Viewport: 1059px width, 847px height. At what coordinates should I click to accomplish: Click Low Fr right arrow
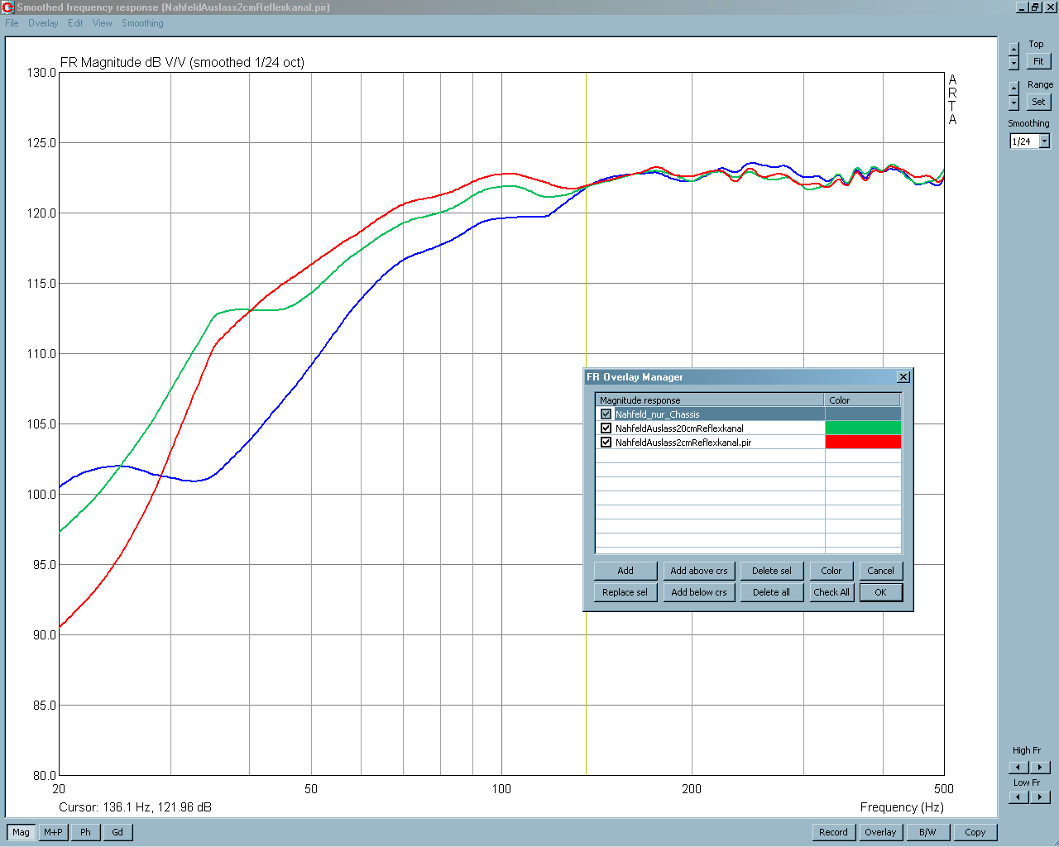click(x=1040, y=797)
